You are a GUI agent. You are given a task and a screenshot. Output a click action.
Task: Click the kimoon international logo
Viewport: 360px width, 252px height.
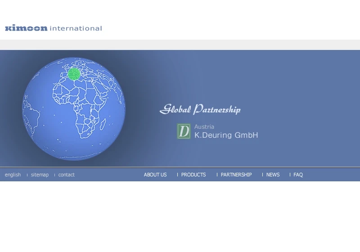tap(53, 28)
